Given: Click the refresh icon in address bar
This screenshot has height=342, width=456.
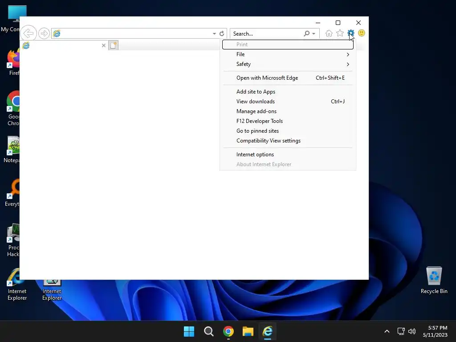Looking at the screenshot, I should [x=222, y=33].
